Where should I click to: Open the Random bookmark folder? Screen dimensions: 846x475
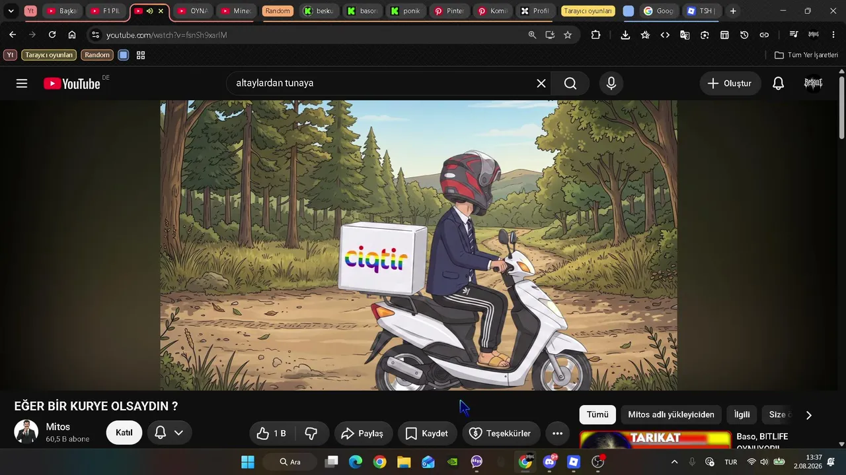point(97,55)
